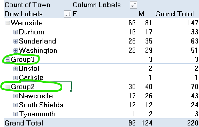Collapse the Group2 group
This screenshot has width=199, height=127.
coord(8,87)
